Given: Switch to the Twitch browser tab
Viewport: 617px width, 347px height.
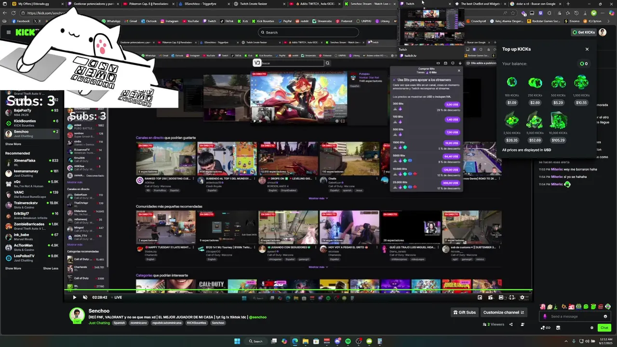Looking at the screenshot, I should pyautogui.click(x=426, y=4).
